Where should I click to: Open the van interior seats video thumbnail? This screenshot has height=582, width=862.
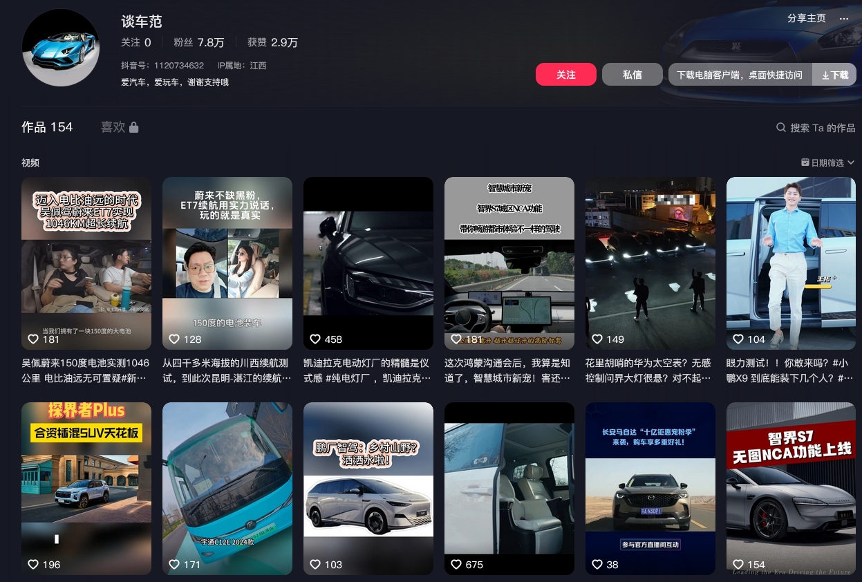(x=509, y=489)
